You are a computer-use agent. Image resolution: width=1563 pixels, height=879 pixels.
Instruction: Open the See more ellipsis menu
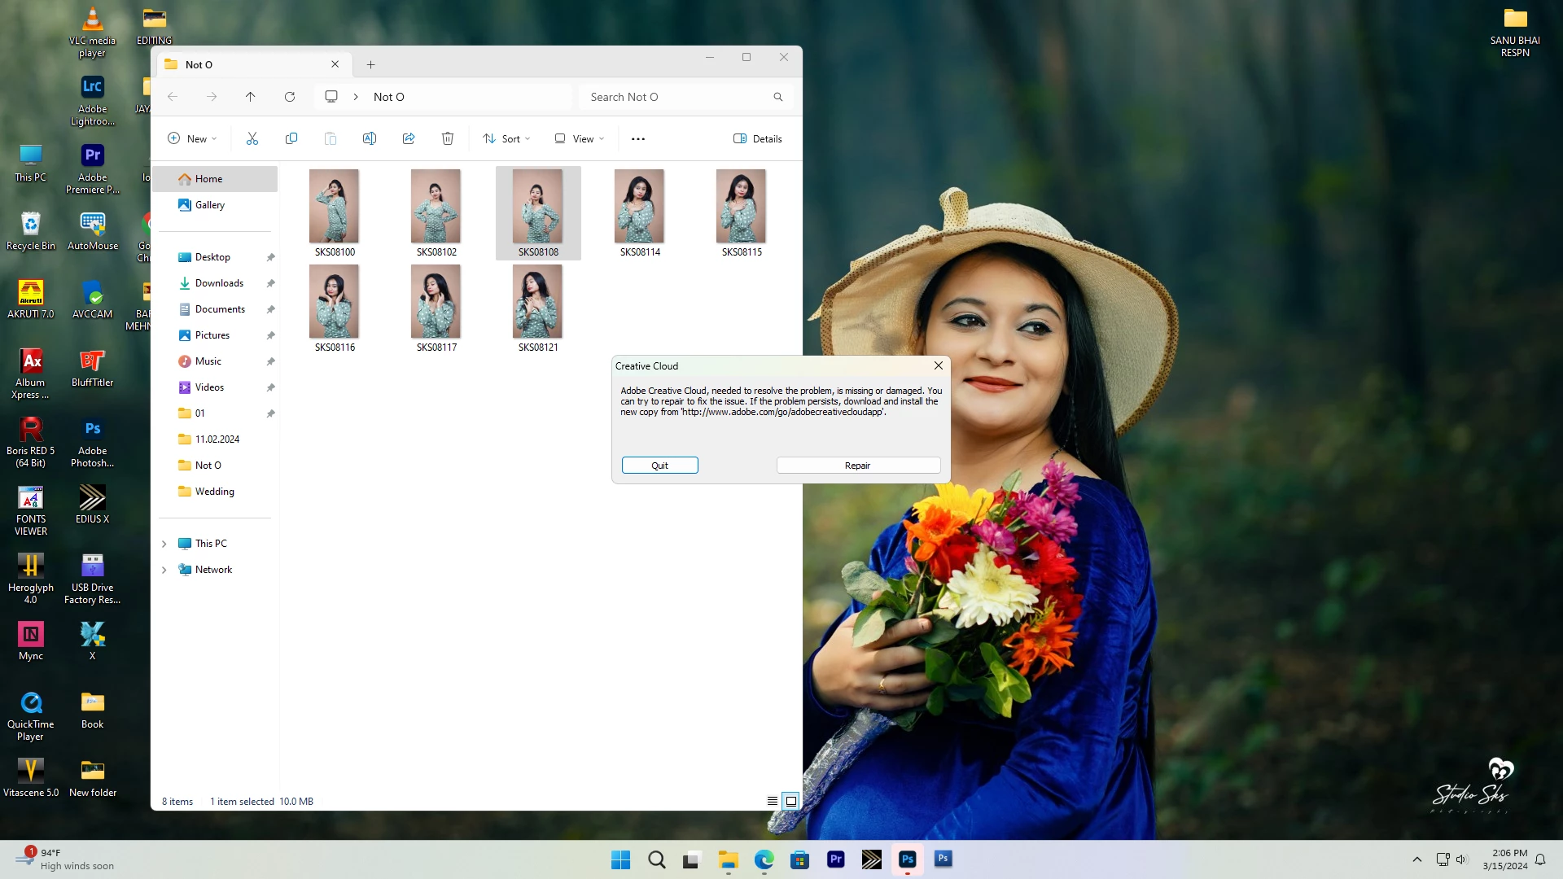[x=638, y=139]
